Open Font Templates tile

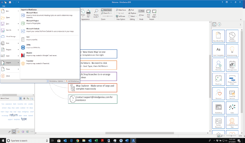218,51
